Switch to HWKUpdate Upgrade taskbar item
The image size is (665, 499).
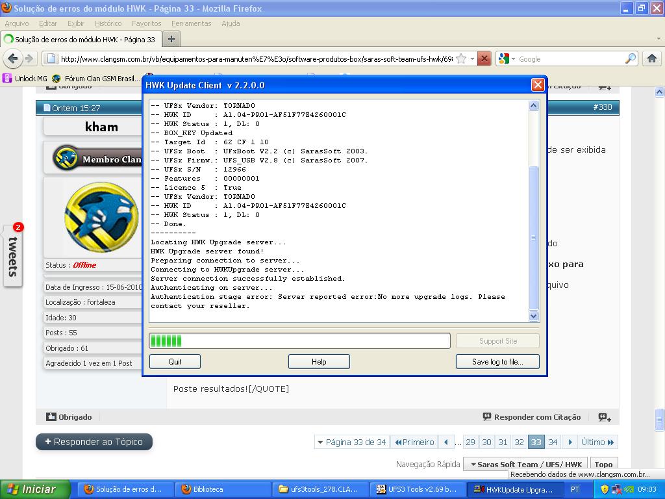tap(515, 489)
